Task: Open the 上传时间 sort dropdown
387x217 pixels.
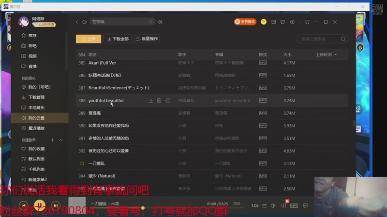Action: pyautogui.click(x=326, y=54)
